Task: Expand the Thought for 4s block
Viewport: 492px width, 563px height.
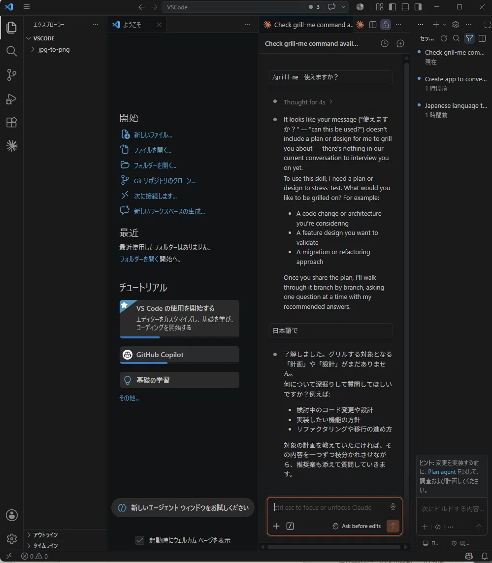Action: coord(308,102)
